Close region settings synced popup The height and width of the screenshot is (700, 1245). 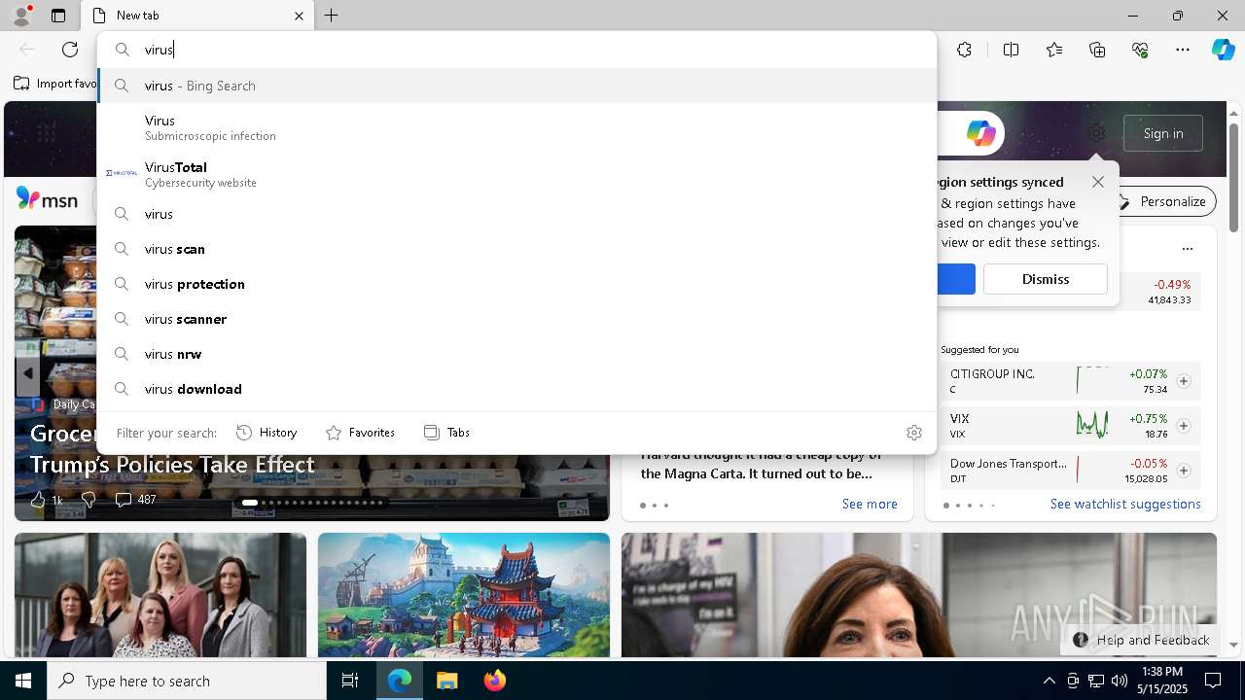(x=1098, y=182)
